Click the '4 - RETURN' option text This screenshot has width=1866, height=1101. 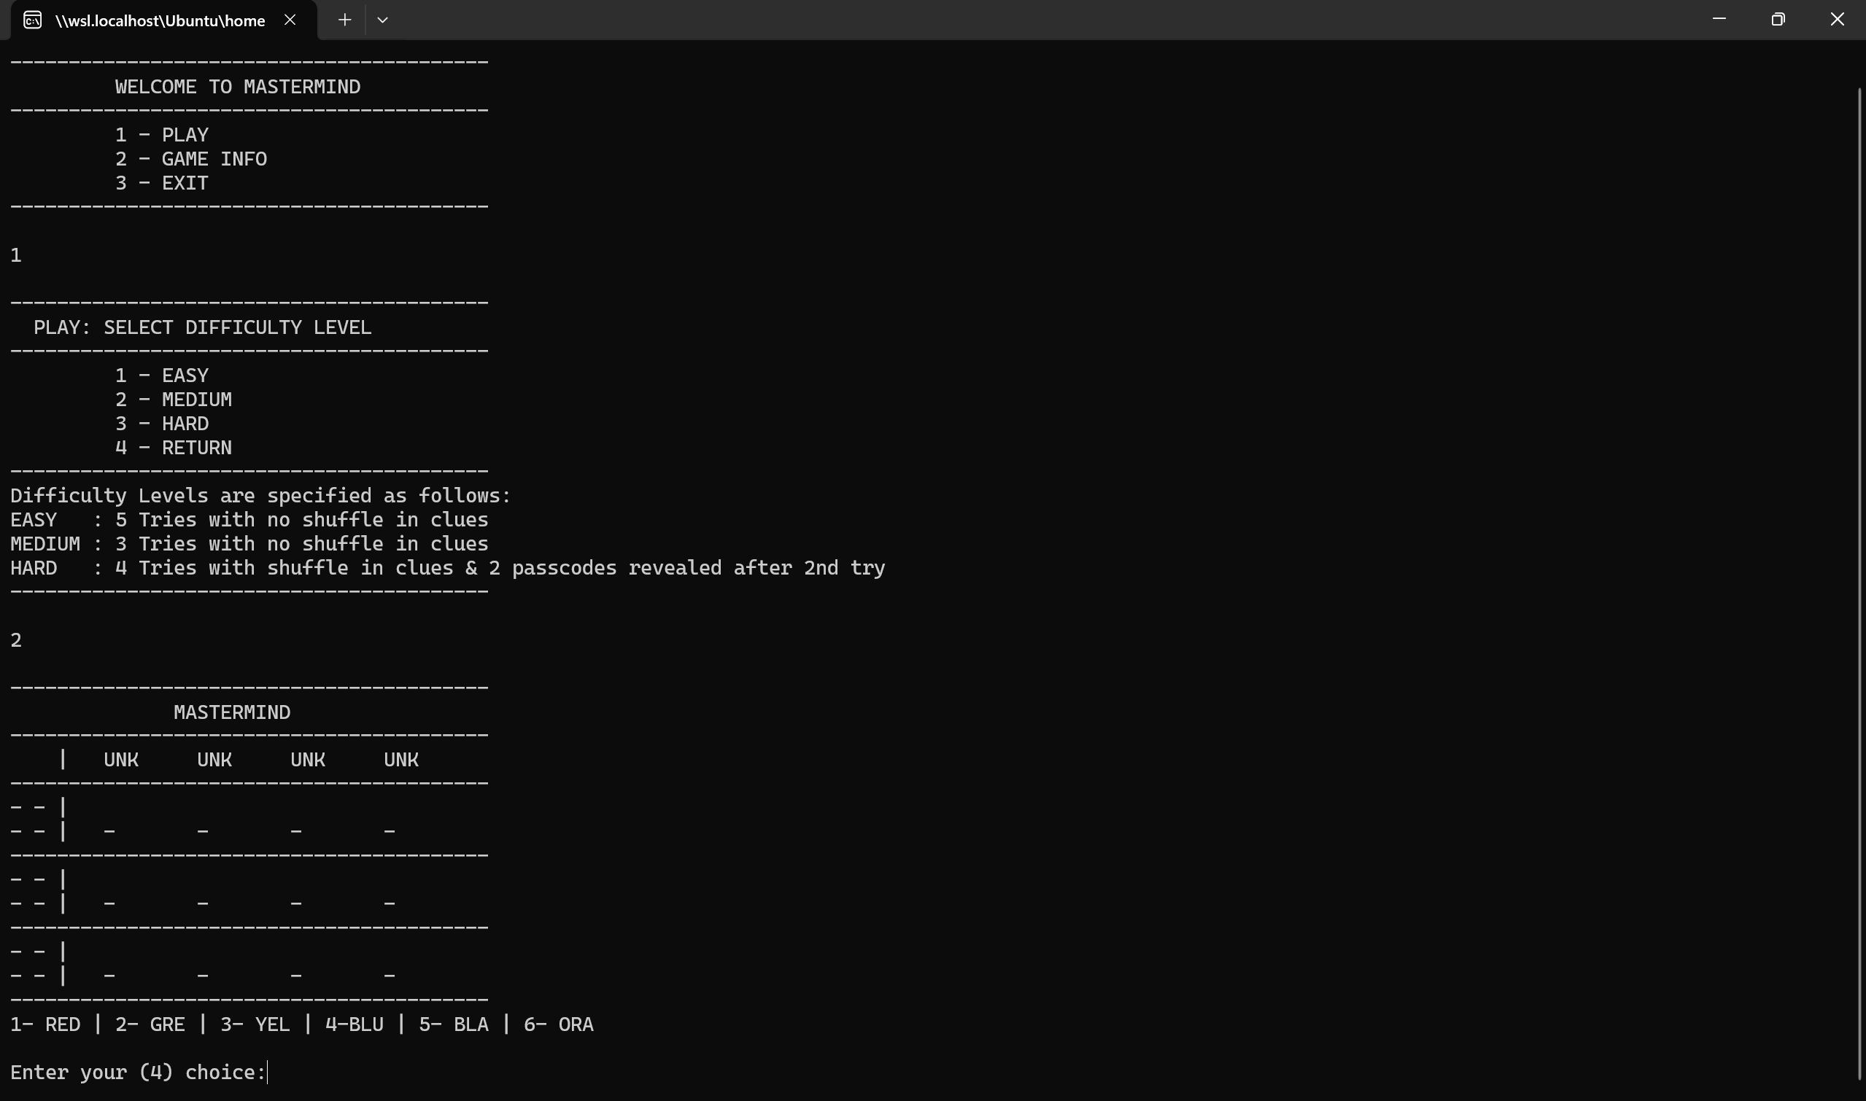click(173, 448)
